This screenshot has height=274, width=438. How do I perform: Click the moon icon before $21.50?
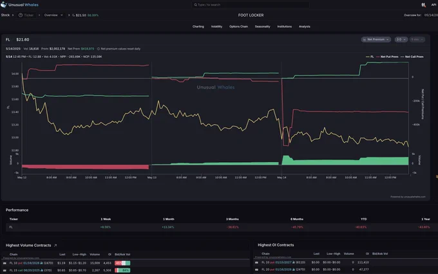point(73,15)
